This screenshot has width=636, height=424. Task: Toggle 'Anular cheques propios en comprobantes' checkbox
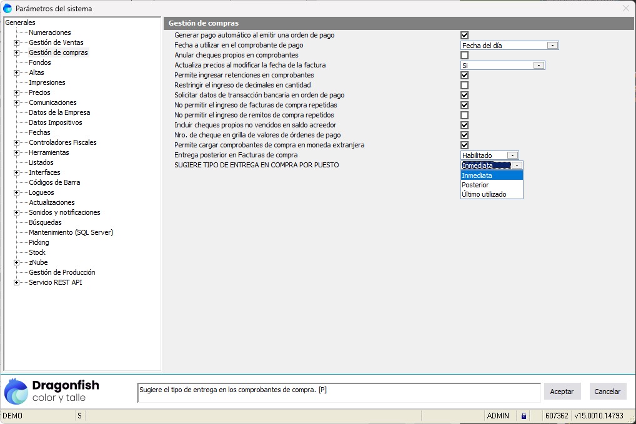coord(464,56)
